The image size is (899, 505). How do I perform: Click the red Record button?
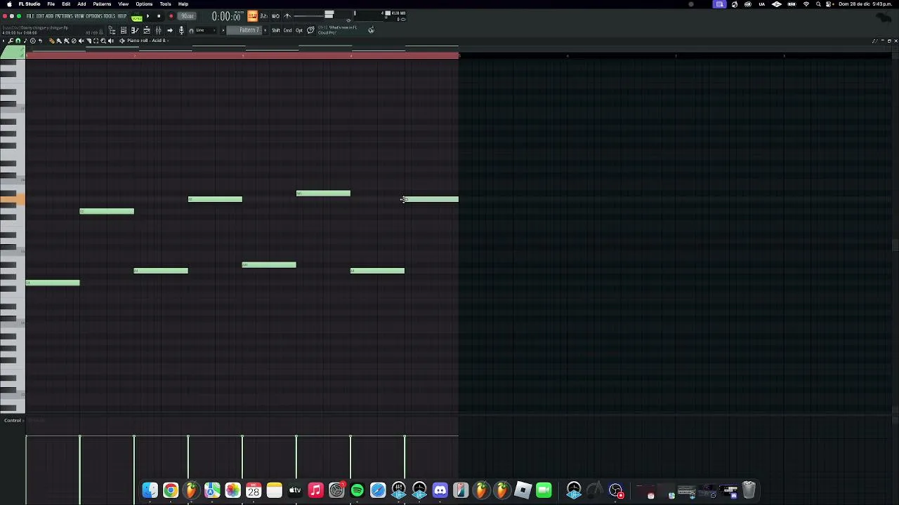[x=171, y=16]
